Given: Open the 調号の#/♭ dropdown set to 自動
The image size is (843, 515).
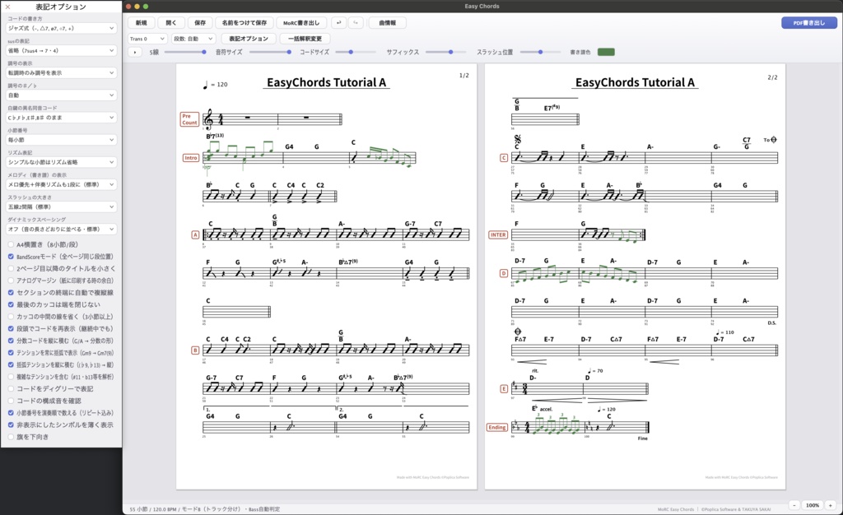Looking at the screenshot, I should (x=61, y=95).
